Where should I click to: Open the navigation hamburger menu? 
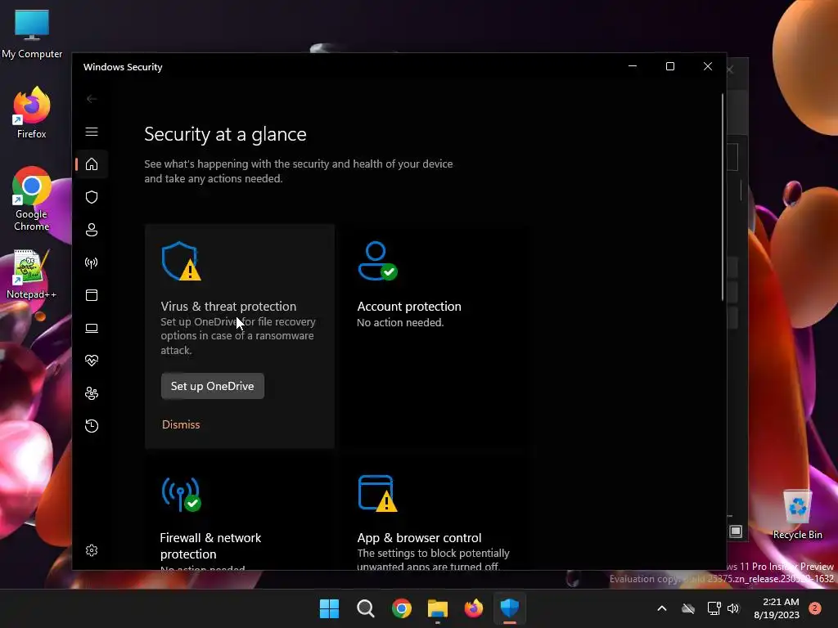(92, 132)
